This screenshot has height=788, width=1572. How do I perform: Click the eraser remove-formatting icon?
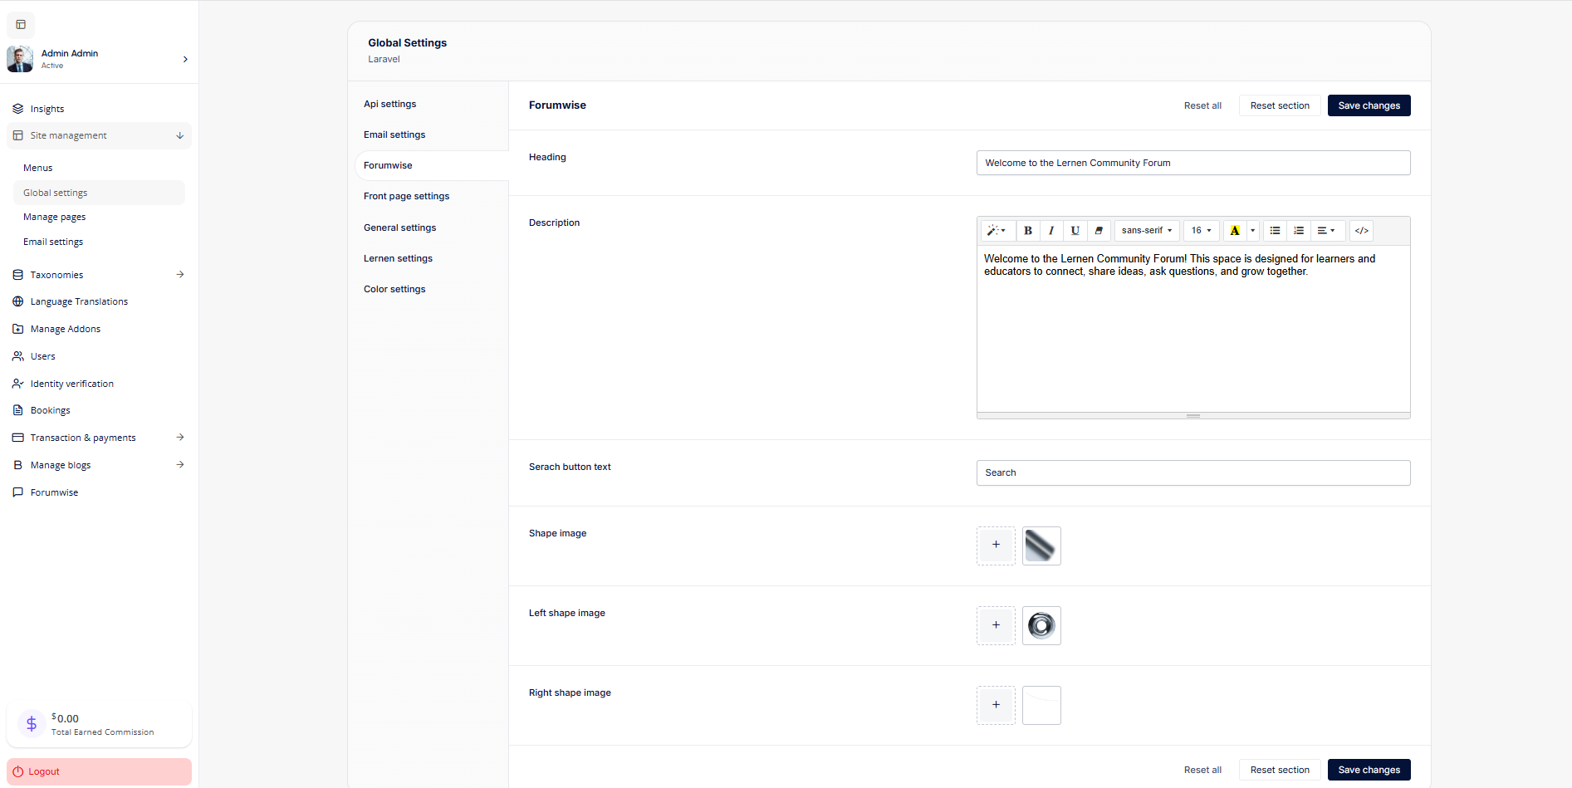1099,231
